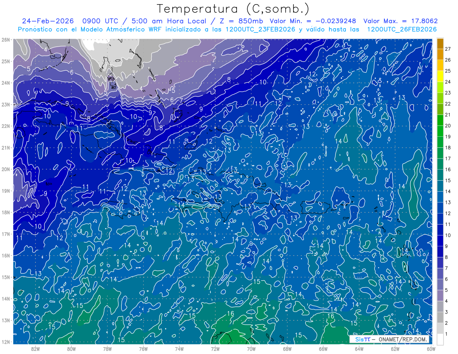458x354 pixels.
Task: Click the '17N' latitude axis label
Action: coord(6,234)
